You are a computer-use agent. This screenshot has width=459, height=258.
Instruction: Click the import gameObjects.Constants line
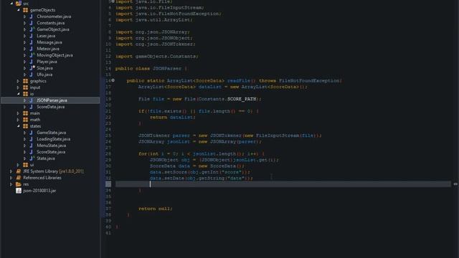157,57
